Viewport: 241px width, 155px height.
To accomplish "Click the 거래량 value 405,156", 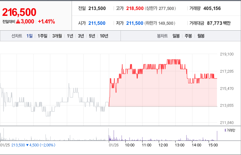I will pos(212,8).
